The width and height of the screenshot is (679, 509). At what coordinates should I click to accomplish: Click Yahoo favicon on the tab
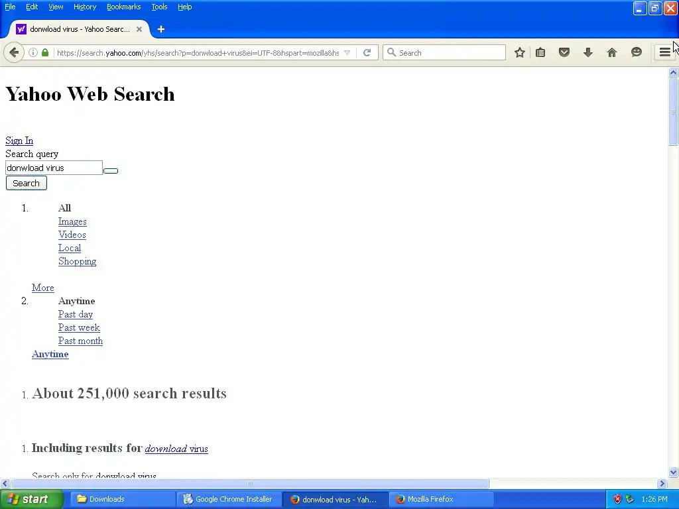pyautogui.click(x=21, y=29)
